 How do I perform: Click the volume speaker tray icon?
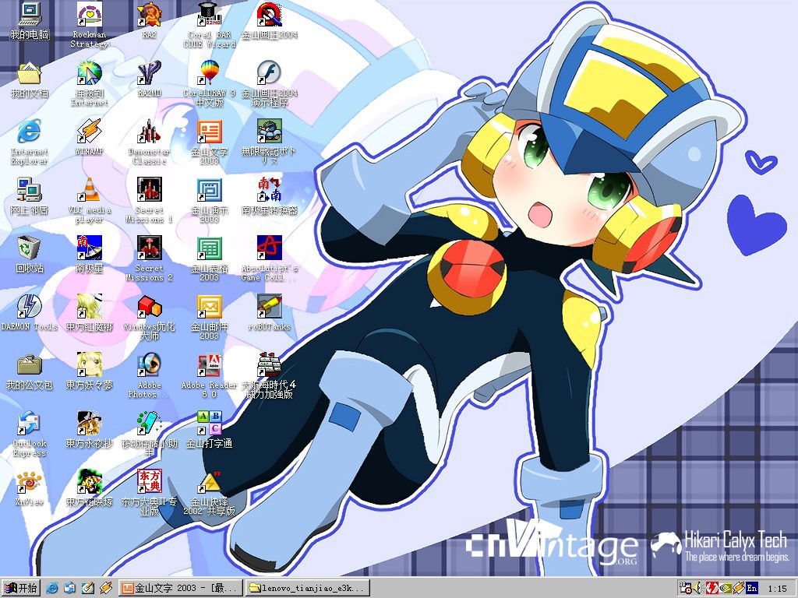point(697,588)
